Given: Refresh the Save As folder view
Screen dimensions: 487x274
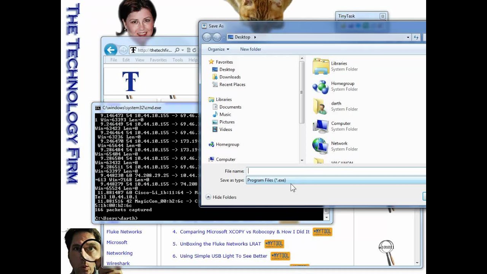Looking at the screenshot, I should click(x=416, y=37).
